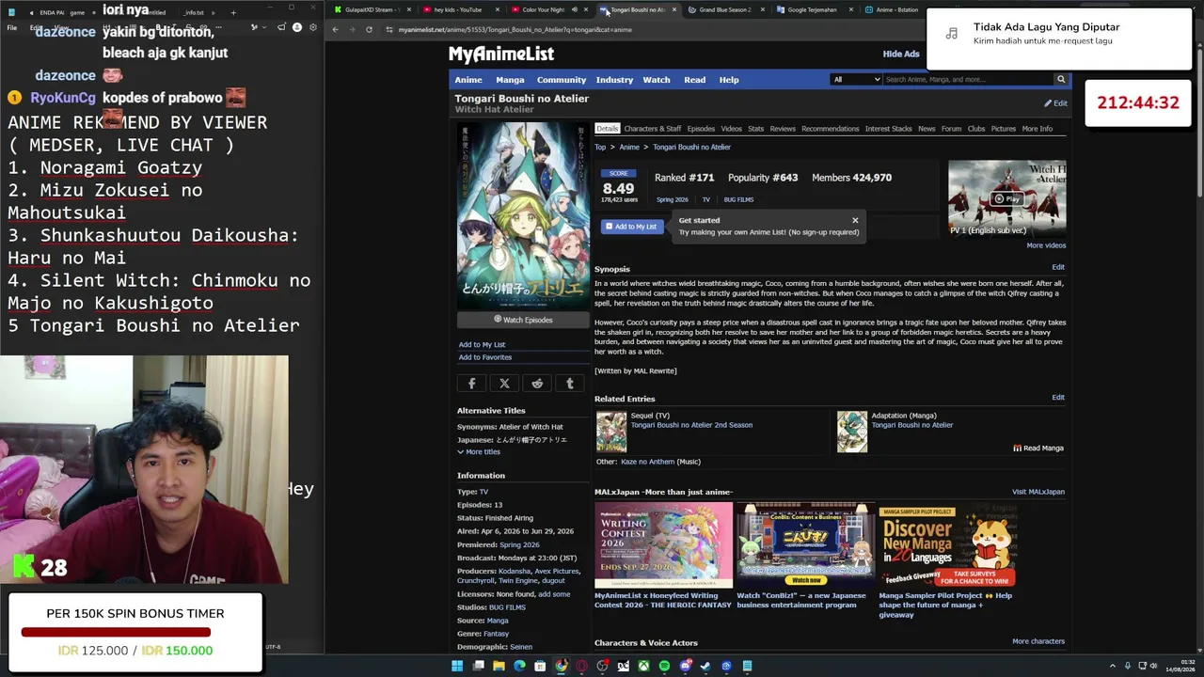Open Notepad settings gear icon
Screen dimensions: 1204x677
click(313, 27)
